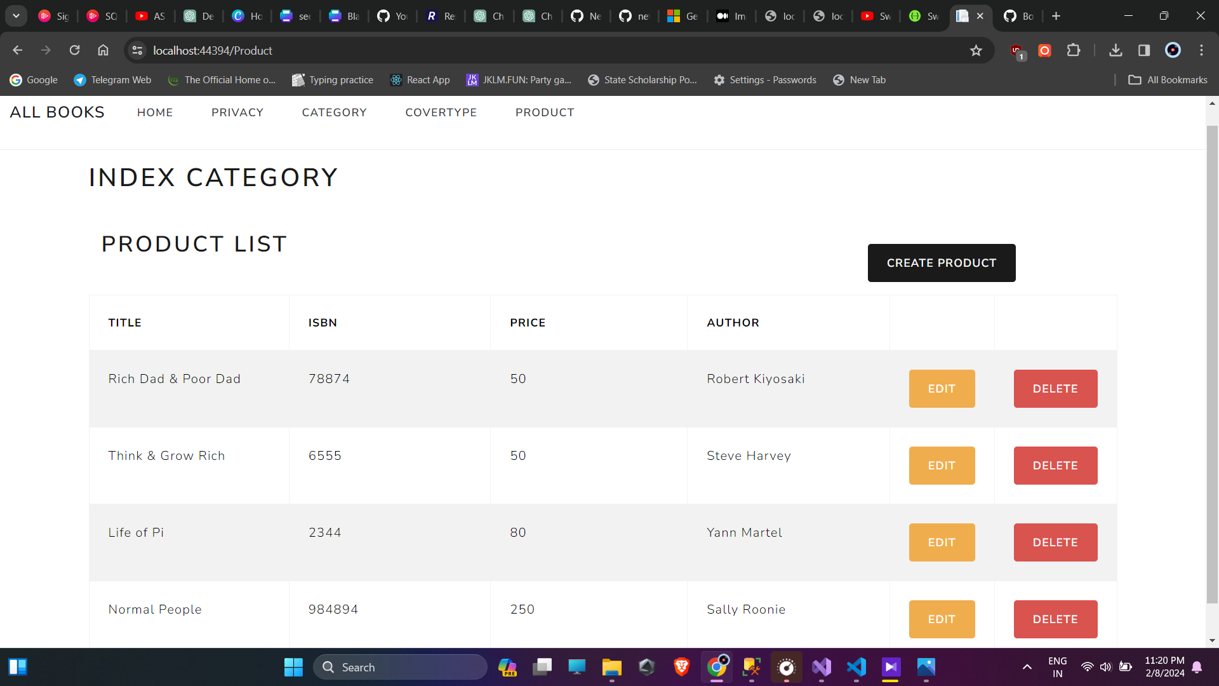This screenshot has height=686, width=1219.
Task: Delete the Think & Grow Rich entry
Action: 1055,466
